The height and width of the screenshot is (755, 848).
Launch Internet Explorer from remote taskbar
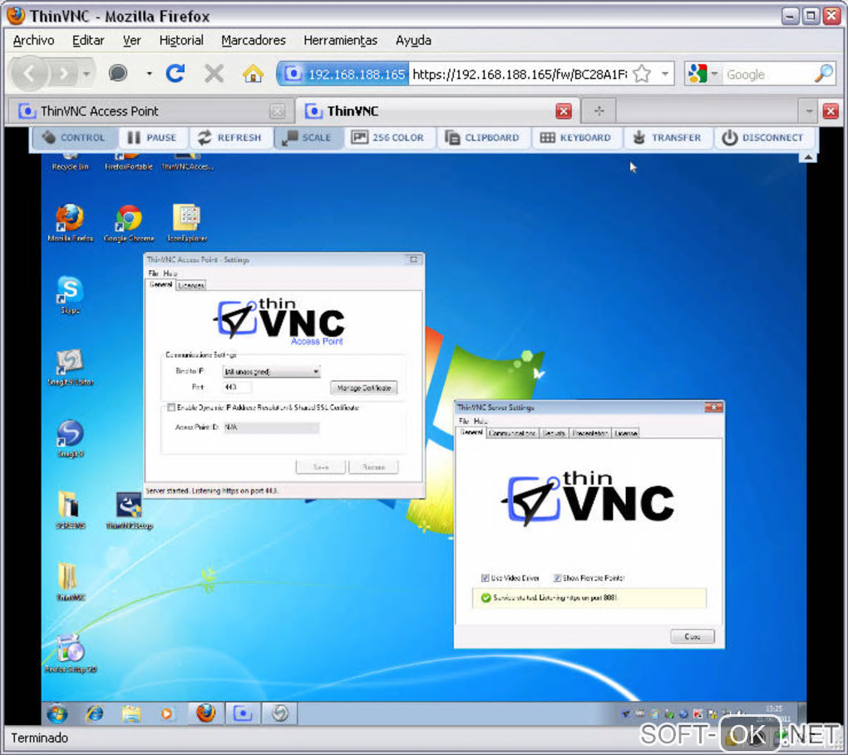(95, 714)
